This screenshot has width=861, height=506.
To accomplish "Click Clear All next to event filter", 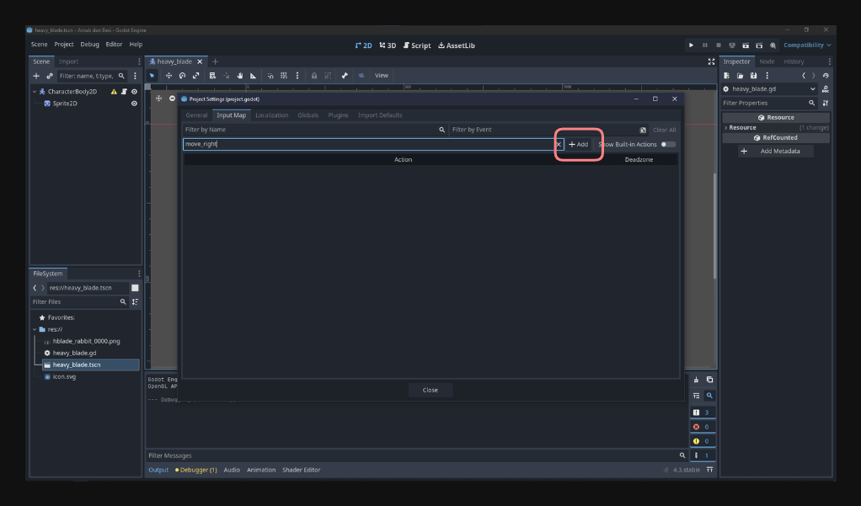I will [664, 130].
